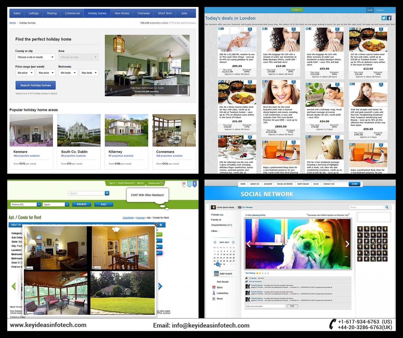Switch to the Sales tab
The height and width of the screenshot is (338, 403).
tap(17, 13)
